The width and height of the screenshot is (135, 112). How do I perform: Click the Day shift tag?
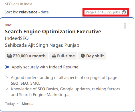(x=92, y=56)
